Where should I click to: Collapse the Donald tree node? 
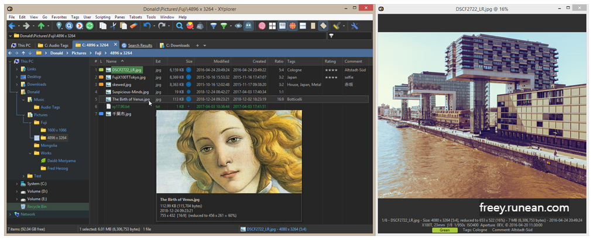point(17,92)
